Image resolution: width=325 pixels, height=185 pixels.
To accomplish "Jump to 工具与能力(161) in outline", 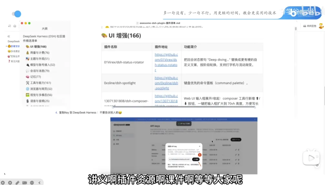I will tap(40, 83).
